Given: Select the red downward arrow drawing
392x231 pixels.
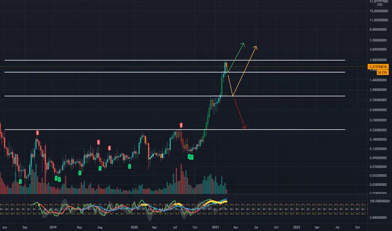Looking at the screenshot, I should tap(240, 114).
